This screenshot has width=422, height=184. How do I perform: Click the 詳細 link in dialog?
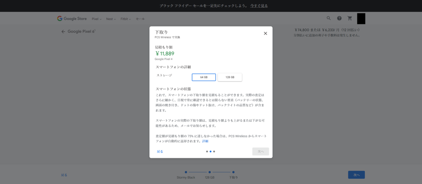(205, 141)
